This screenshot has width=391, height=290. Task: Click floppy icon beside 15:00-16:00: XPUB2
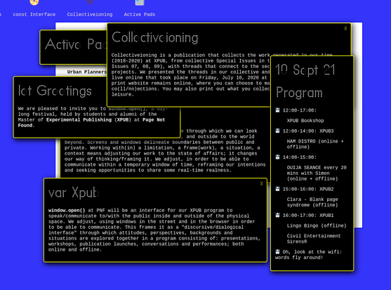[x=277, y=189]
